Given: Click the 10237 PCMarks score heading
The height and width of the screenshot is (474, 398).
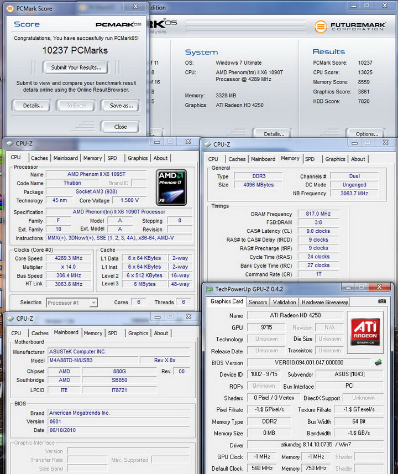Looking at the screenshot, I should coord(75,50).
